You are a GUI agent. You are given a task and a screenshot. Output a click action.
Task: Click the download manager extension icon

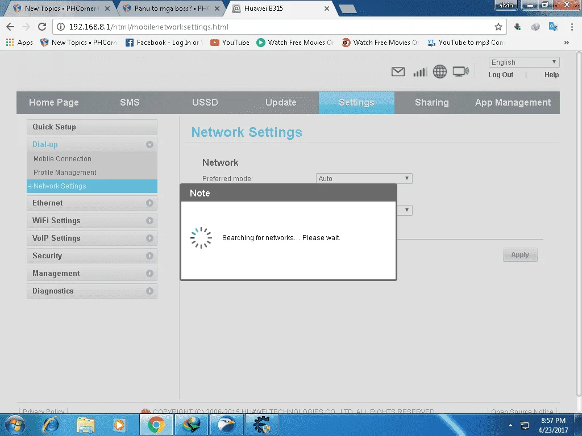coord(517,27)
